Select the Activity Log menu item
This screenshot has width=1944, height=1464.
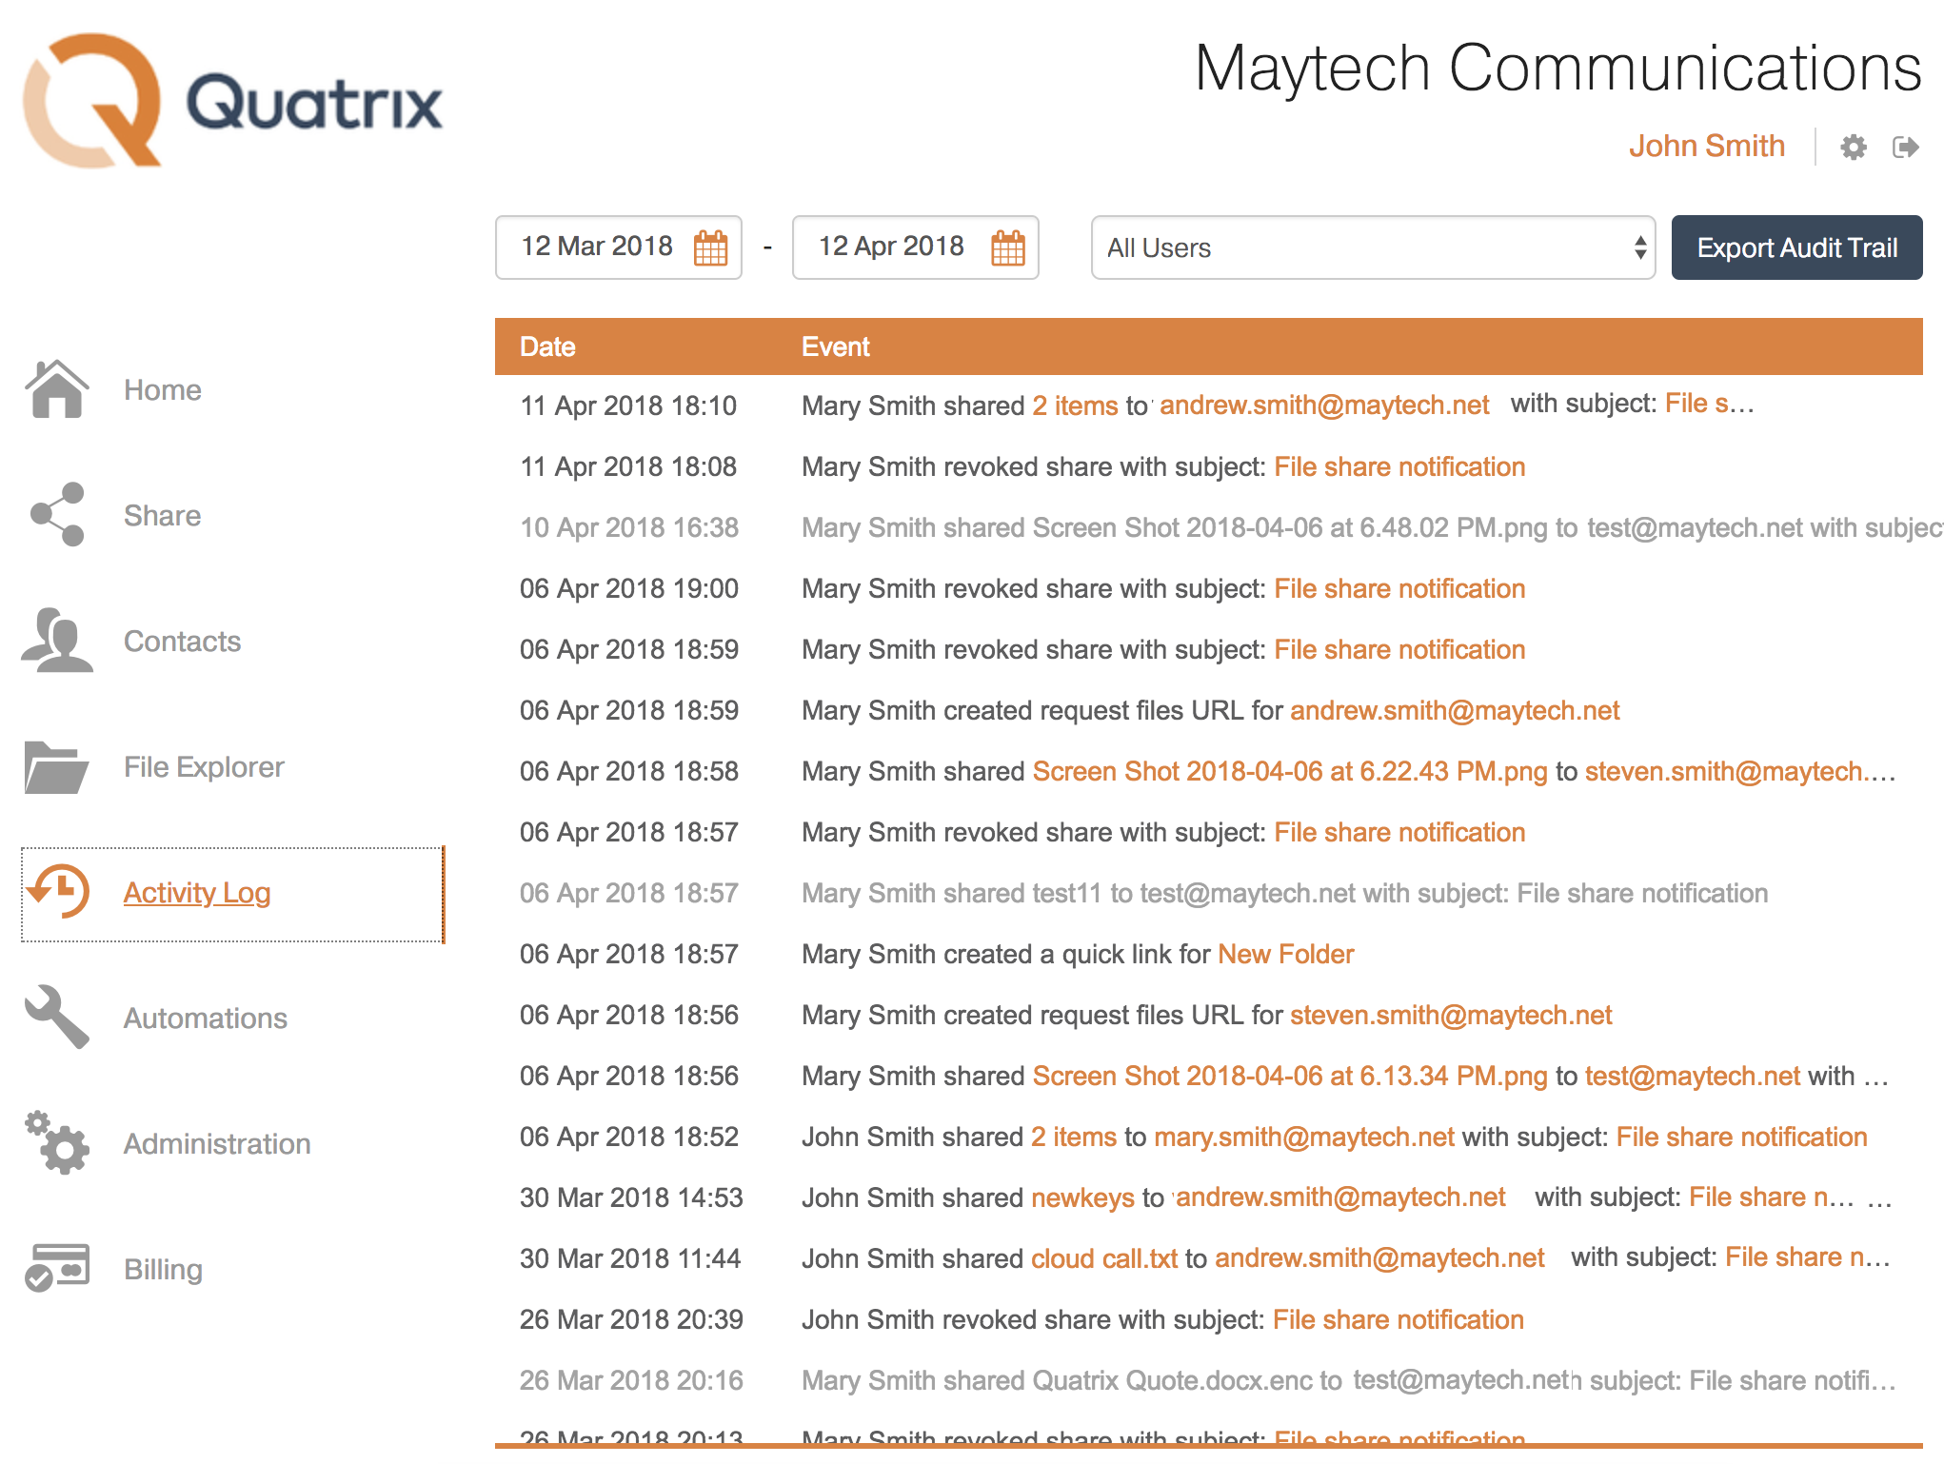coord(197,893)
